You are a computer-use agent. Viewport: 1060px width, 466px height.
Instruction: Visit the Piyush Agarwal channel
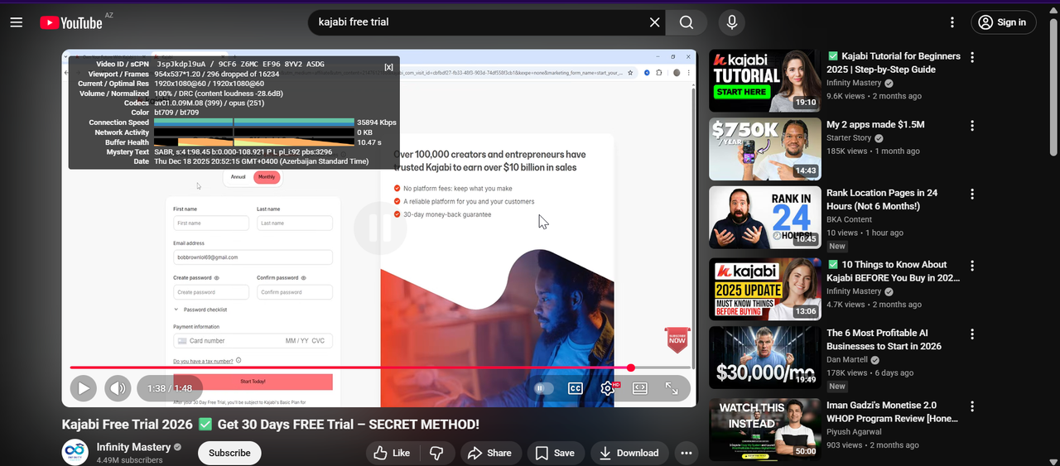(854, 432)
